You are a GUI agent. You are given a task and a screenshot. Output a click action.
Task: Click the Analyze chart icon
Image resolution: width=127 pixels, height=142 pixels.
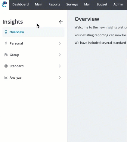click(6, 78)
